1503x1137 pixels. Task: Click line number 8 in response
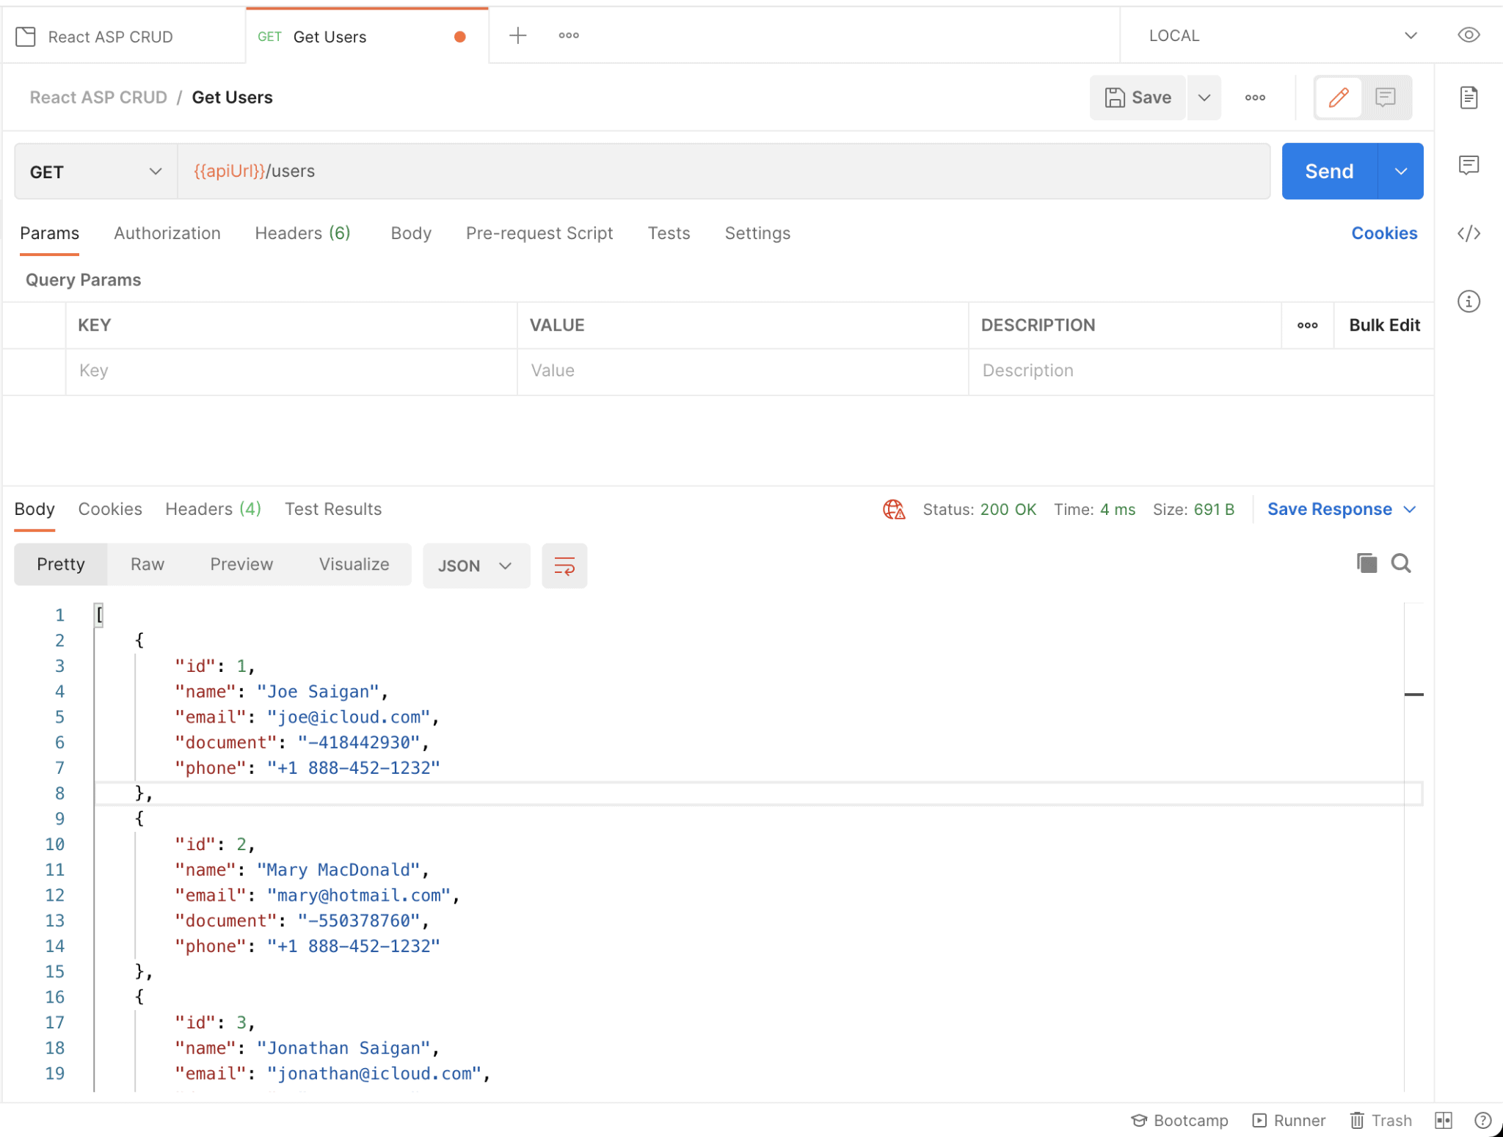[59, 794]
